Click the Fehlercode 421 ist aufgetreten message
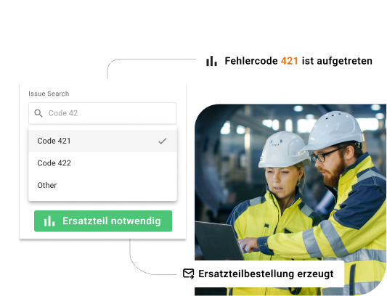387x296 pixels. 289,61
